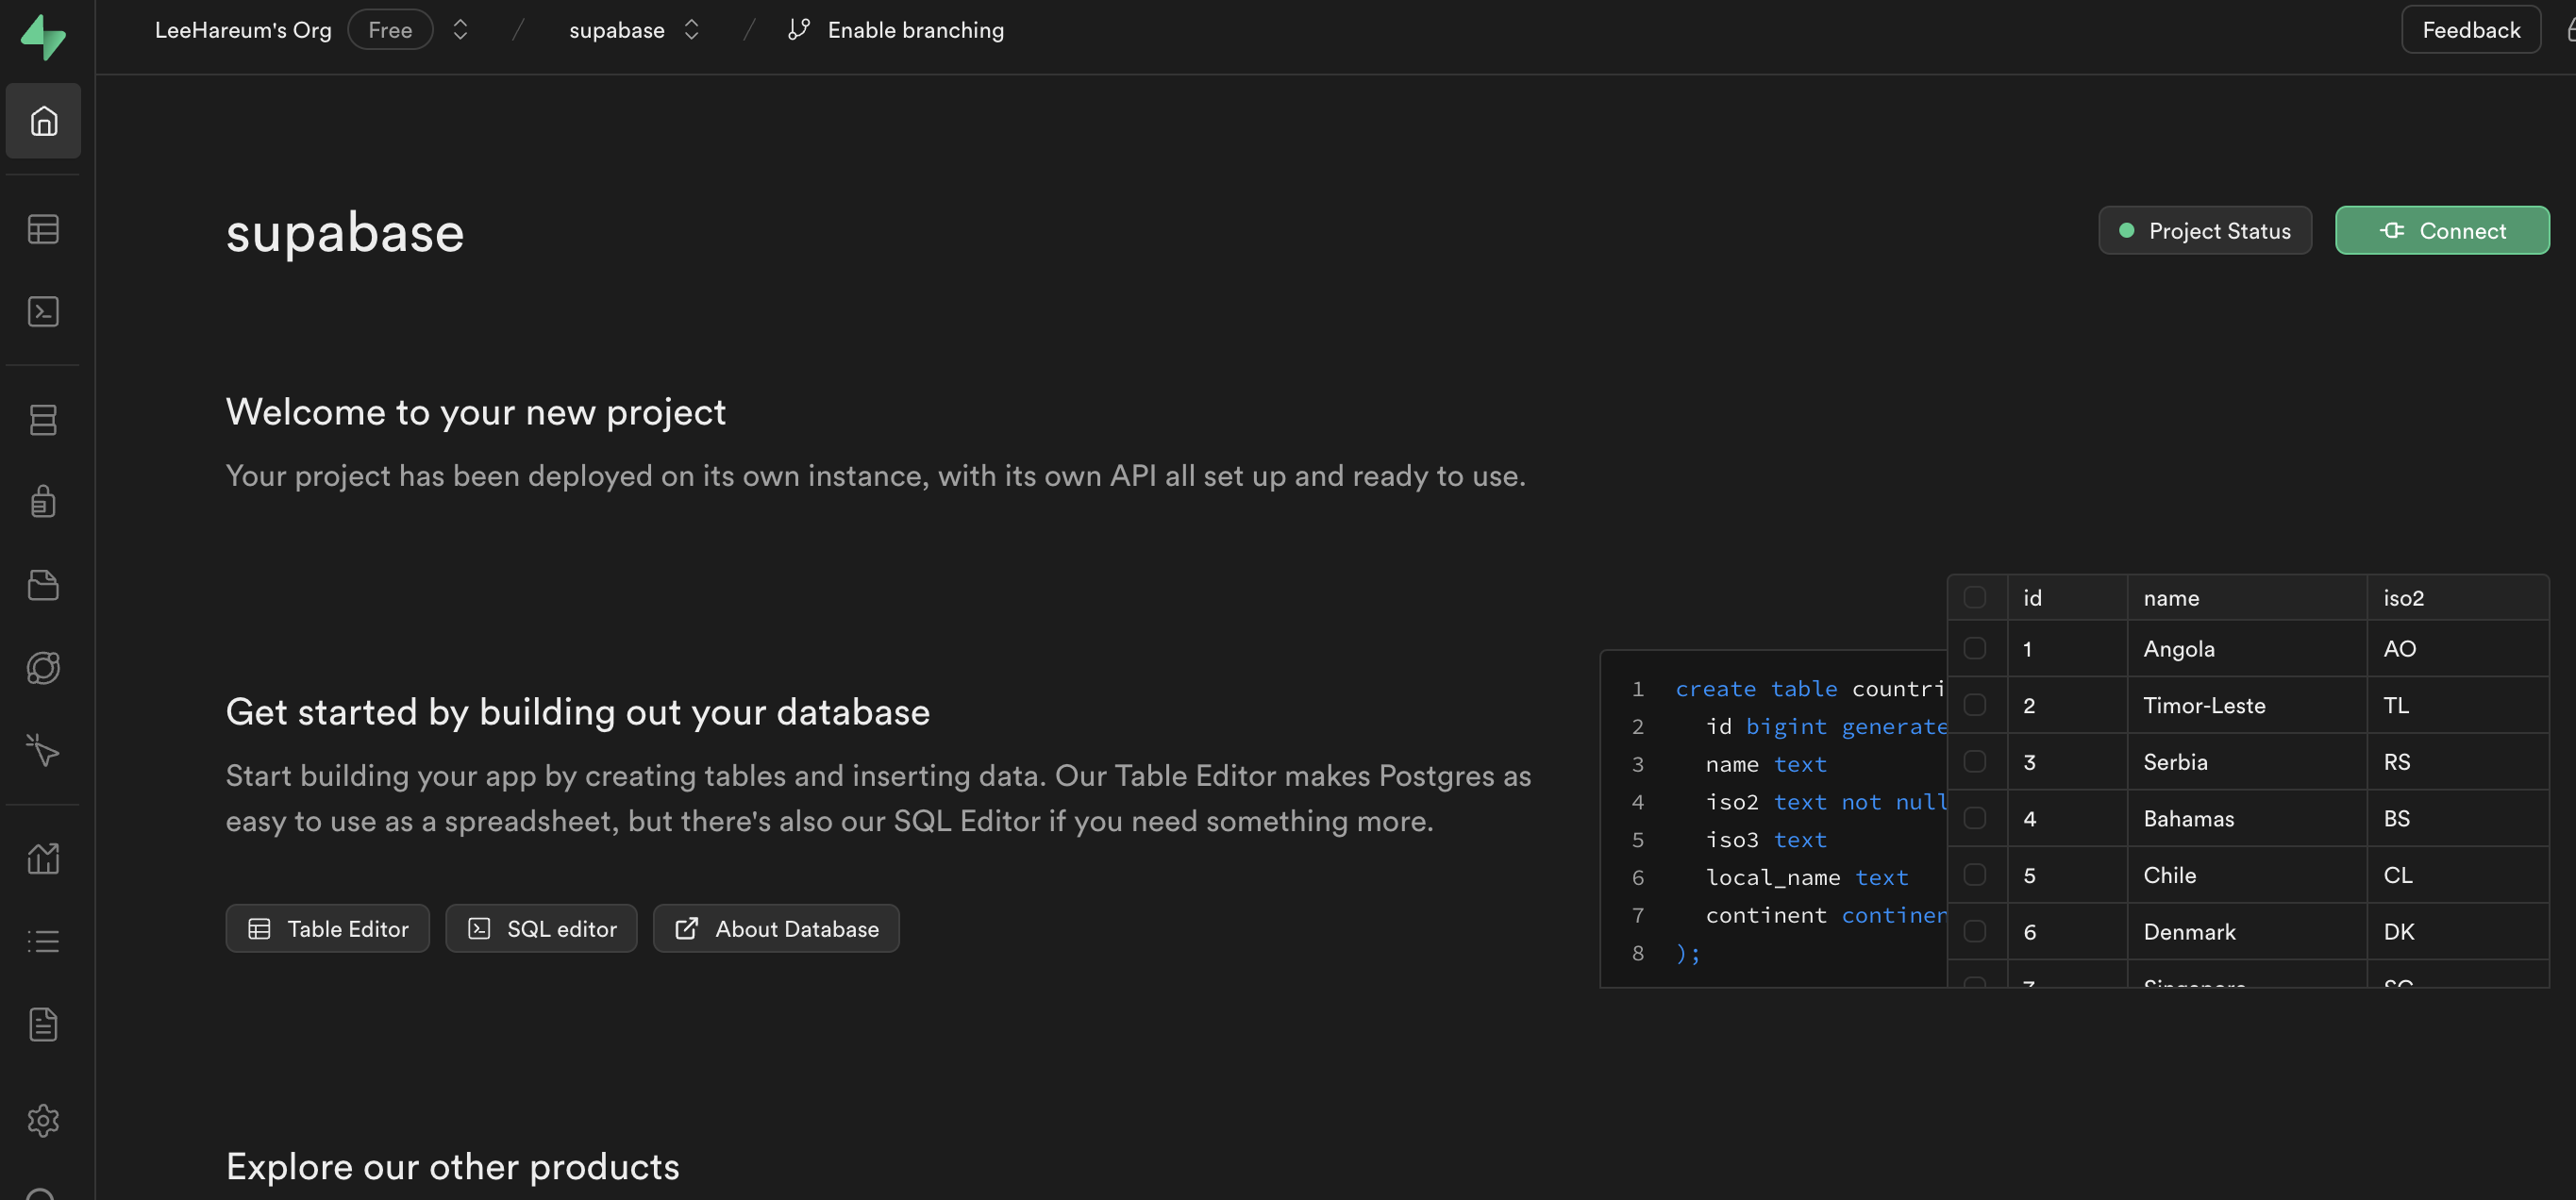
Task: Click the green Connect button
Action: point(2442,231)
